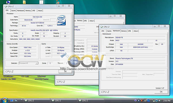173x103 pixels.
Task: Click the 1596.7 MHz core speed field
Action: point(28,47)
